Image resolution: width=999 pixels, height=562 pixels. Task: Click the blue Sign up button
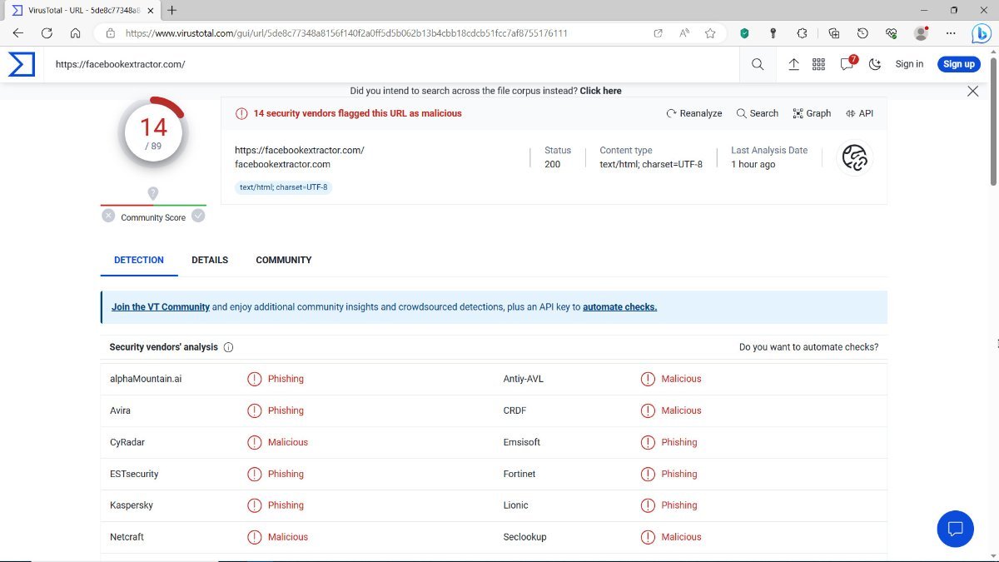tap(958, 64)
